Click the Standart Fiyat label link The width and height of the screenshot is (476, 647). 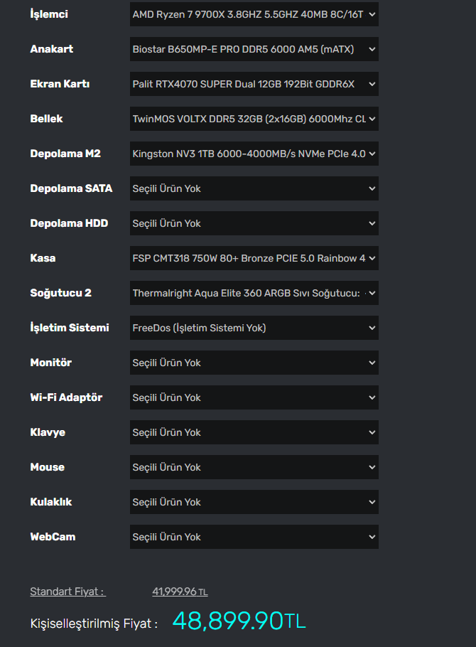[x=67, y=592]
